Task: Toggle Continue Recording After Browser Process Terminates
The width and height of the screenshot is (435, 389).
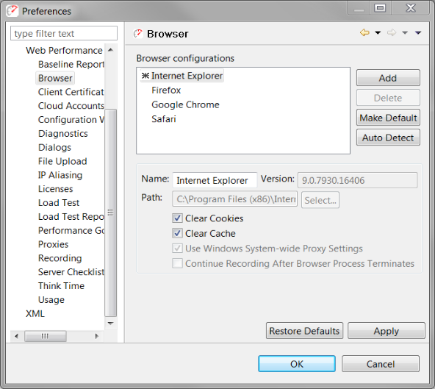Action: coord(177,263)
